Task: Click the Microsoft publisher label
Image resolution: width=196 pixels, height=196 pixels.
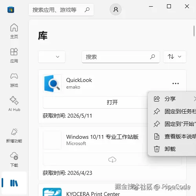Action: click(76, 143)
